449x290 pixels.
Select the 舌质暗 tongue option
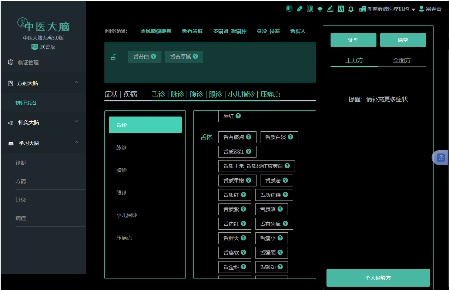[271, 209]
